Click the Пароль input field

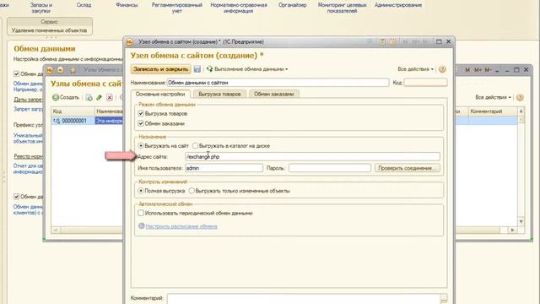pyautogui.click(x=330, y=168)
